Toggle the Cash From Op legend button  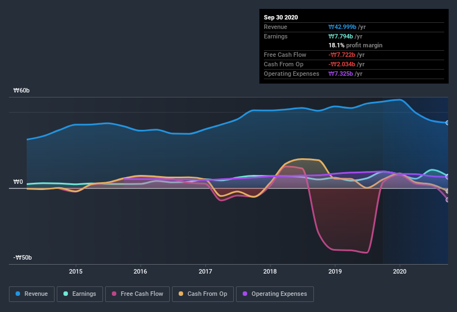(x=202, y=294)
